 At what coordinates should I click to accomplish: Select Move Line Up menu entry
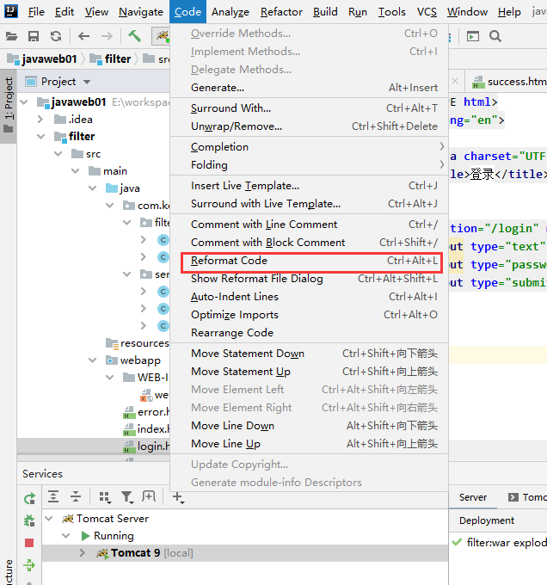click(310, 444)
